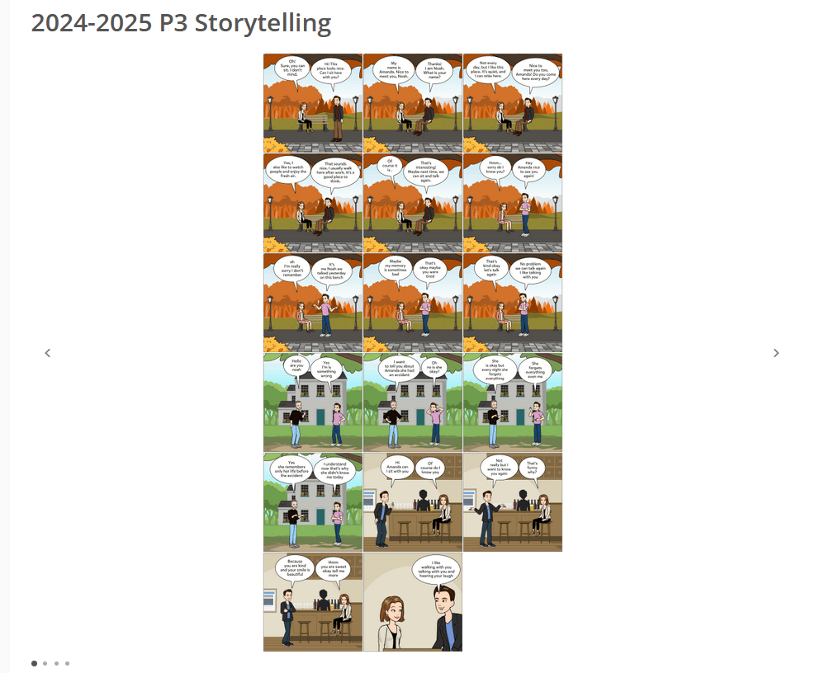
Task: Go to the previous slide with the left chevron
Action: (48, 353)
